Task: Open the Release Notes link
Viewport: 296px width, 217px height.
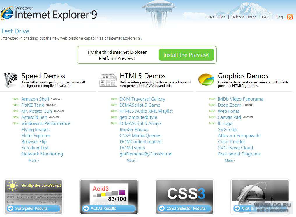Action: click(244, 17)
